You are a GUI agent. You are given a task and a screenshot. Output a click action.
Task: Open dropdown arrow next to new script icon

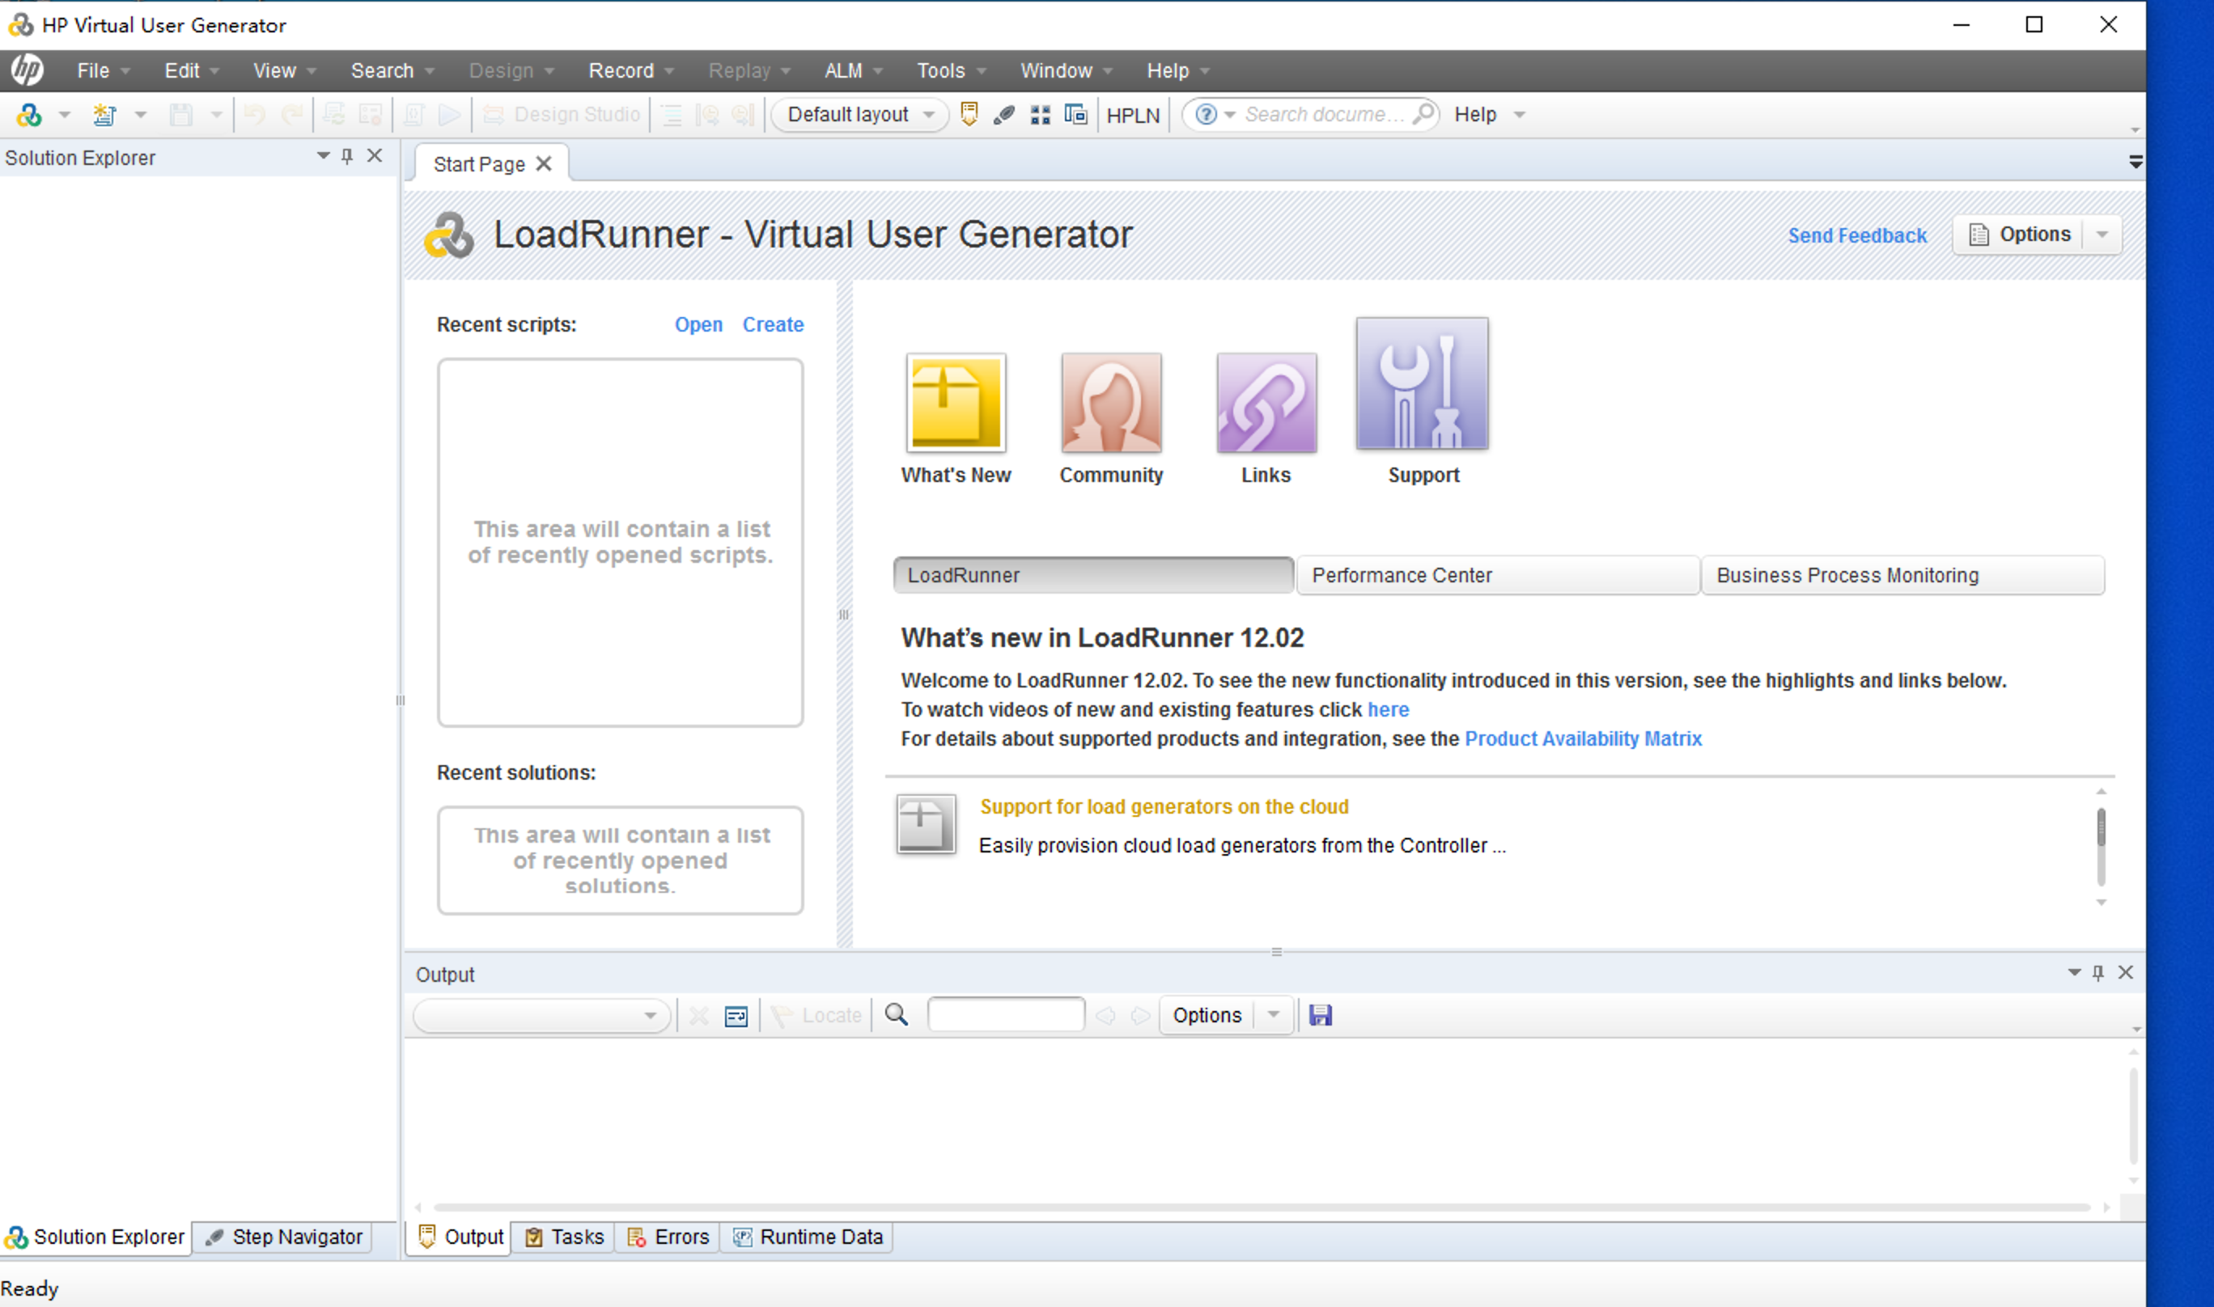pos(64,115)
